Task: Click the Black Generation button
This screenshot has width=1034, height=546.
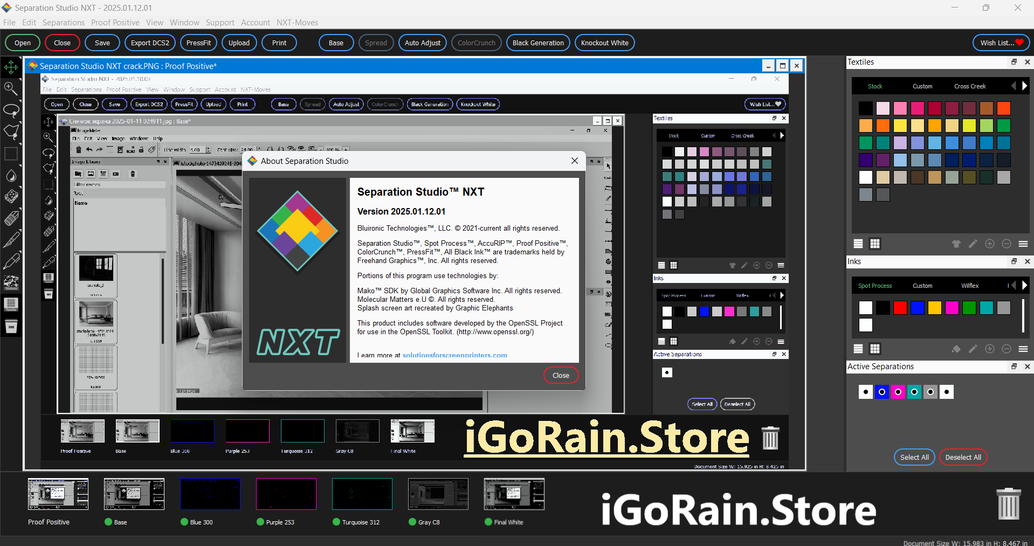Action: [x=537, y=43]
